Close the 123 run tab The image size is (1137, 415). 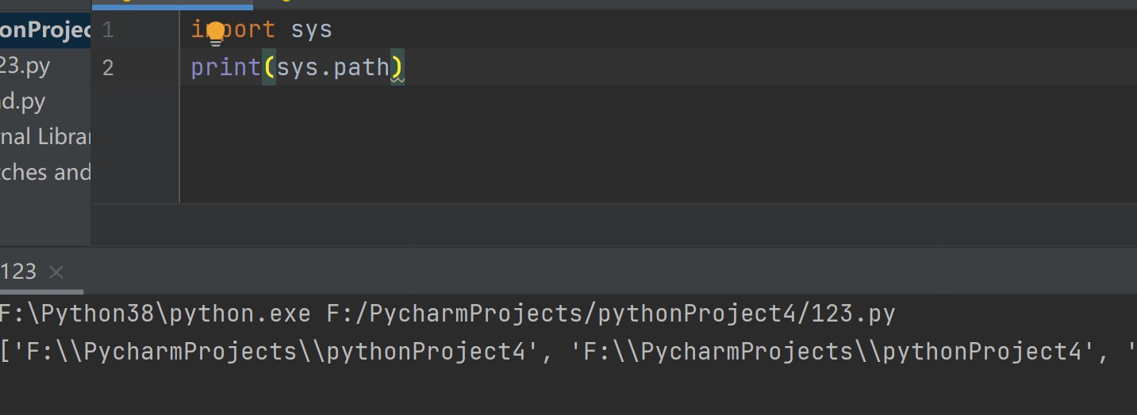[x=56, y=272]
